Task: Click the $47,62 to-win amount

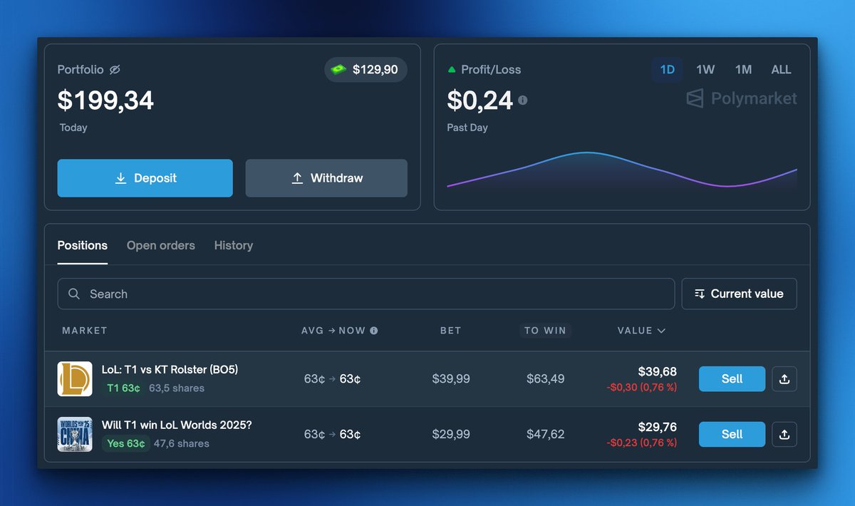Action: (546, 435)
